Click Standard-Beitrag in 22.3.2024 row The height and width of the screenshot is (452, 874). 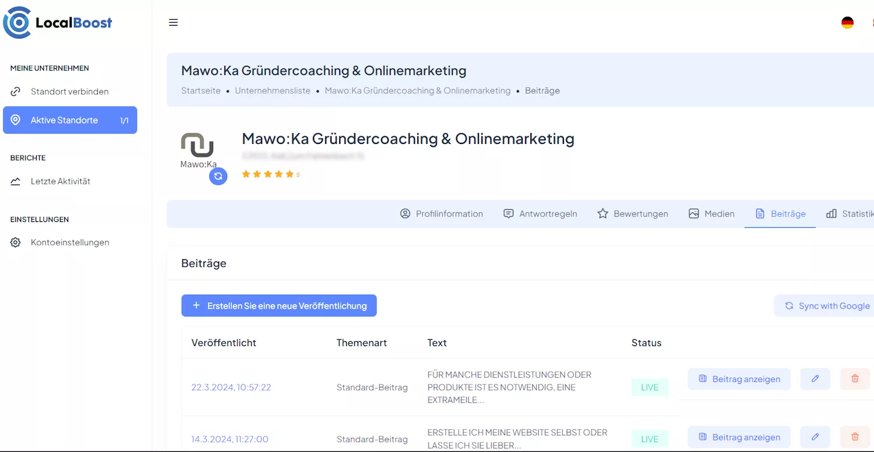pyautogui.click(x=372, y=387)
